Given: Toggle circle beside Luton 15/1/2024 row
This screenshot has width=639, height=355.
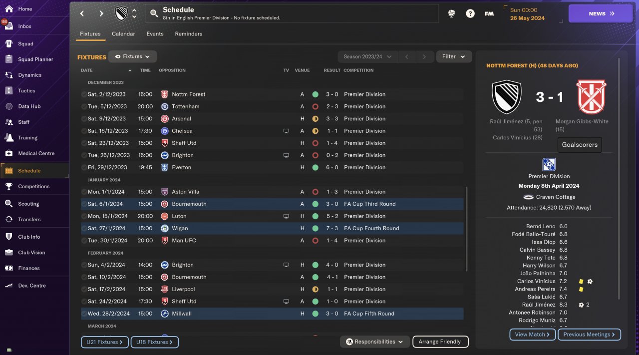Looking at the screenshot, I should click(84, 216).
